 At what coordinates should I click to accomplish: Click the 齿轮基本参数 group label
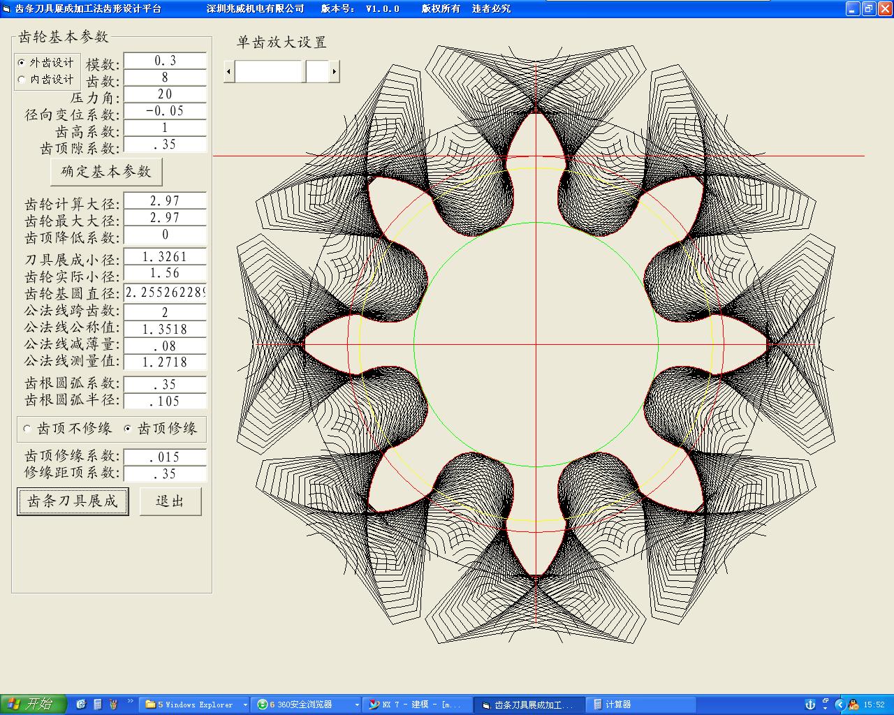pos(64,36)
